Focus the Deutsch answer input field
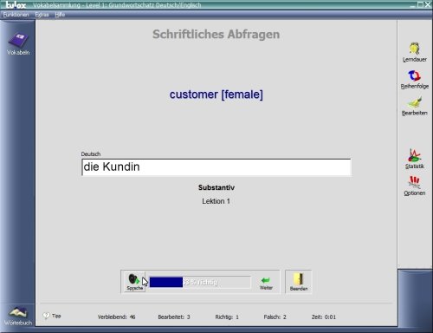The width and height of the screenshot is (433, 333). click(x=216, y=166)
